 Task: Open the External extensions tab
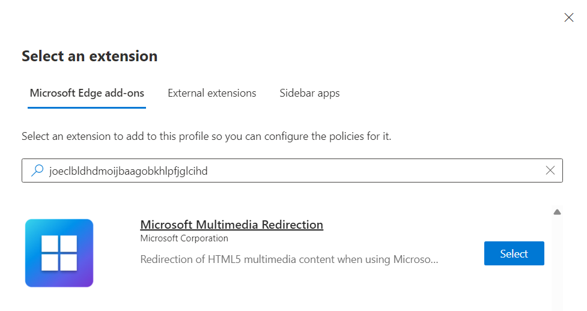212,93
